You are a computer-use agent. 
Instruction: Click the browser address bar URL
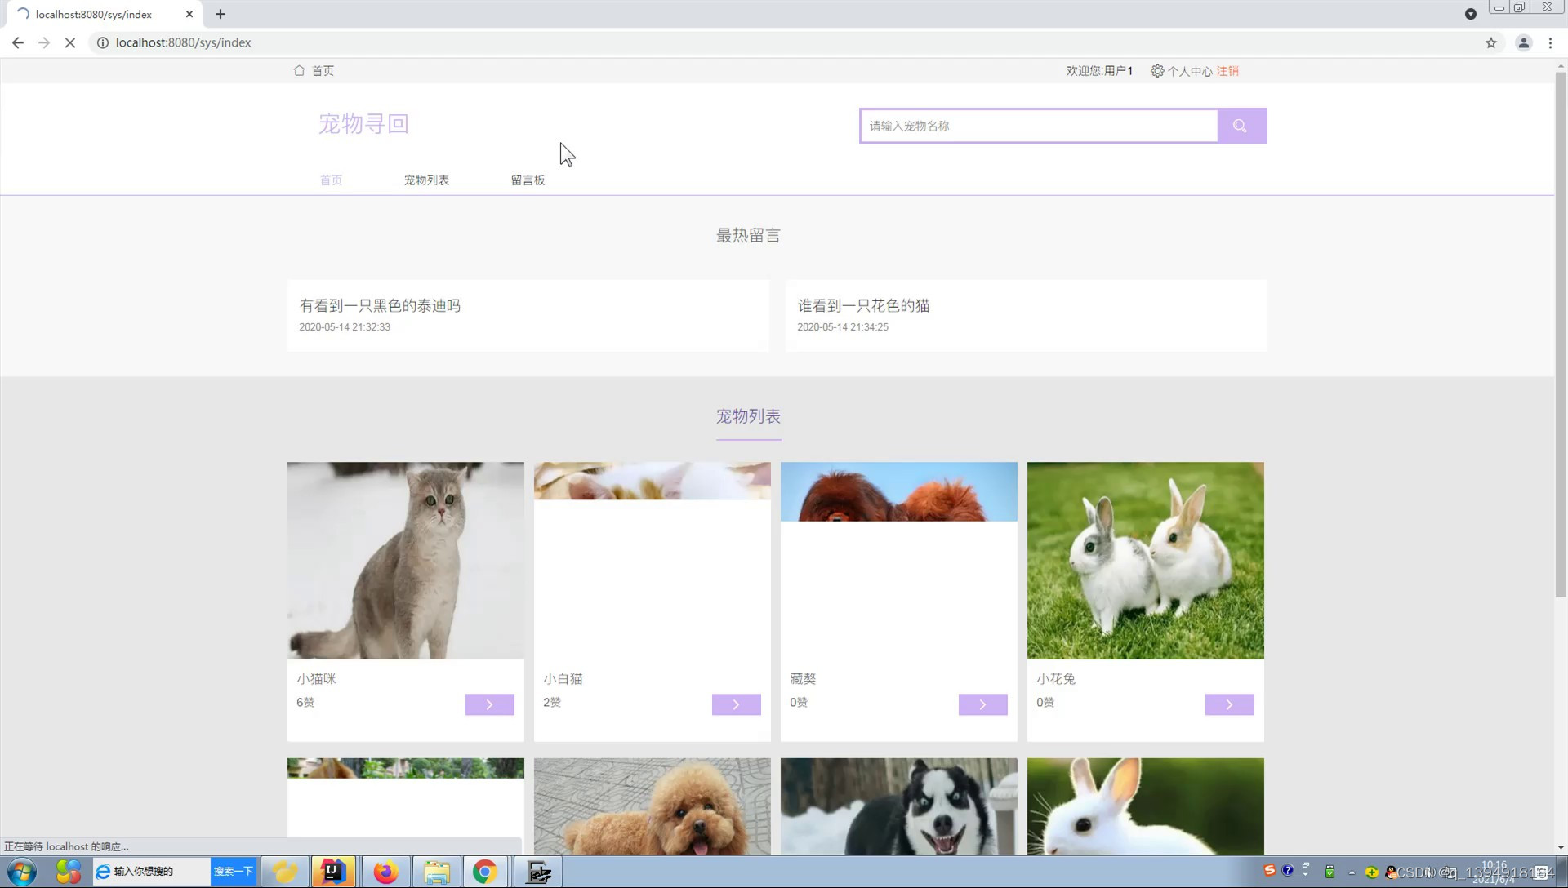coord(183,42)
